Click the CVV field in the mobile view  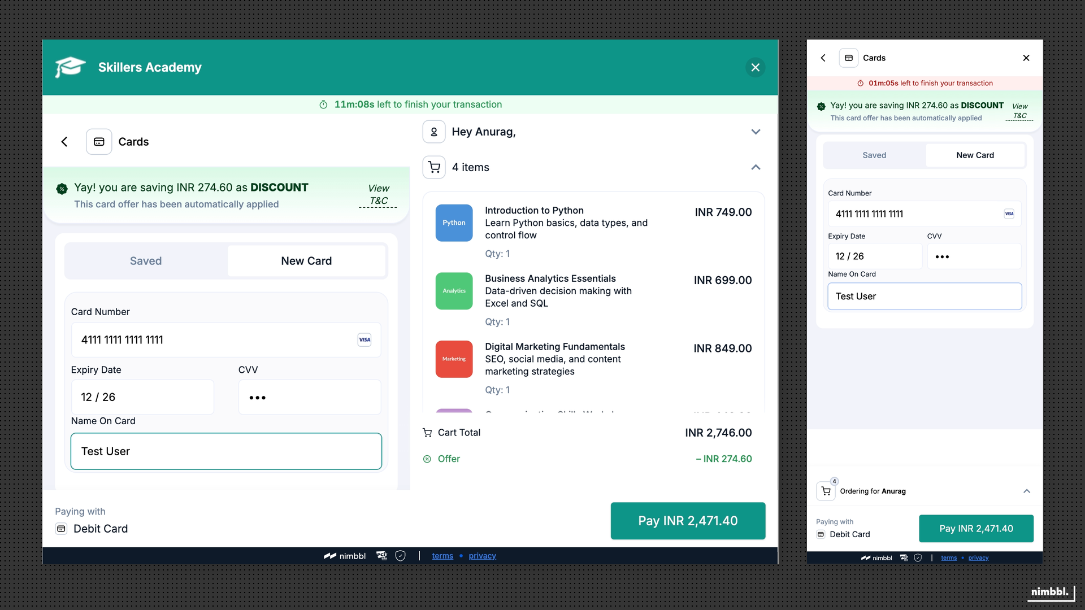(x=974, y=256)
